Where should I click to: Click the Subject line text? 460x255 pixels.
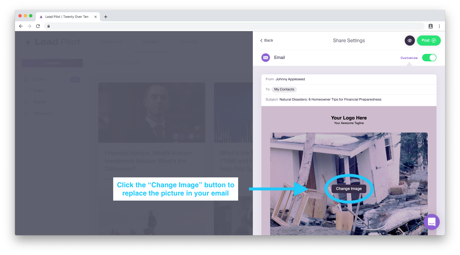tap(330, 99)
